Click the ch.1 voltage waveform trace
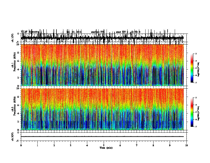The image size is (210, 163). (102, 38)
